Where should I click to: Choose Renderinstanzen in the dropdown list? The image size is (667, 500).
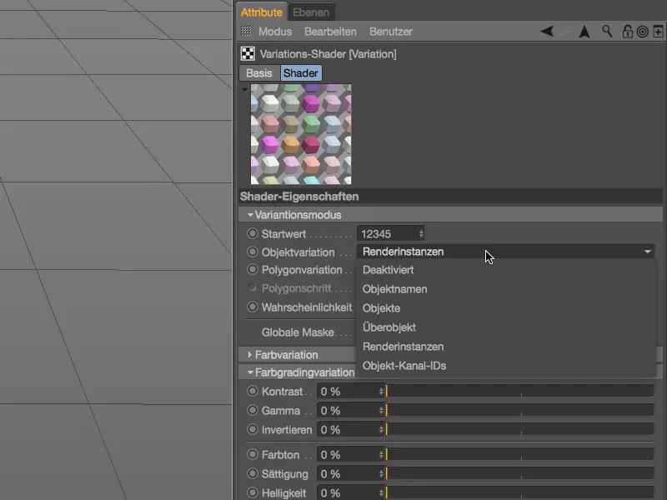(x=506, y=347)
